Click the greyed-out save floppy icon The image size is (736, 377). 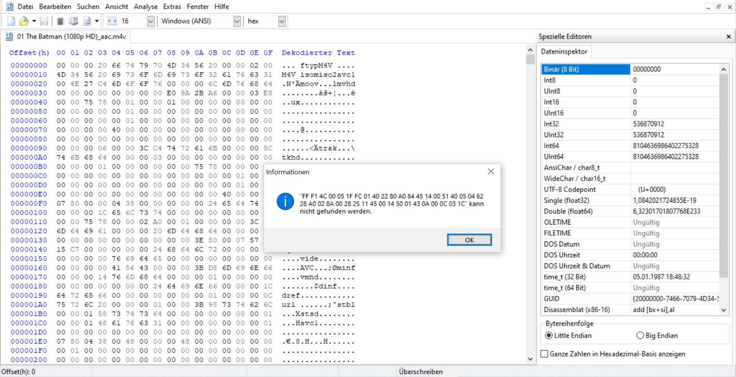click(44, 21)
